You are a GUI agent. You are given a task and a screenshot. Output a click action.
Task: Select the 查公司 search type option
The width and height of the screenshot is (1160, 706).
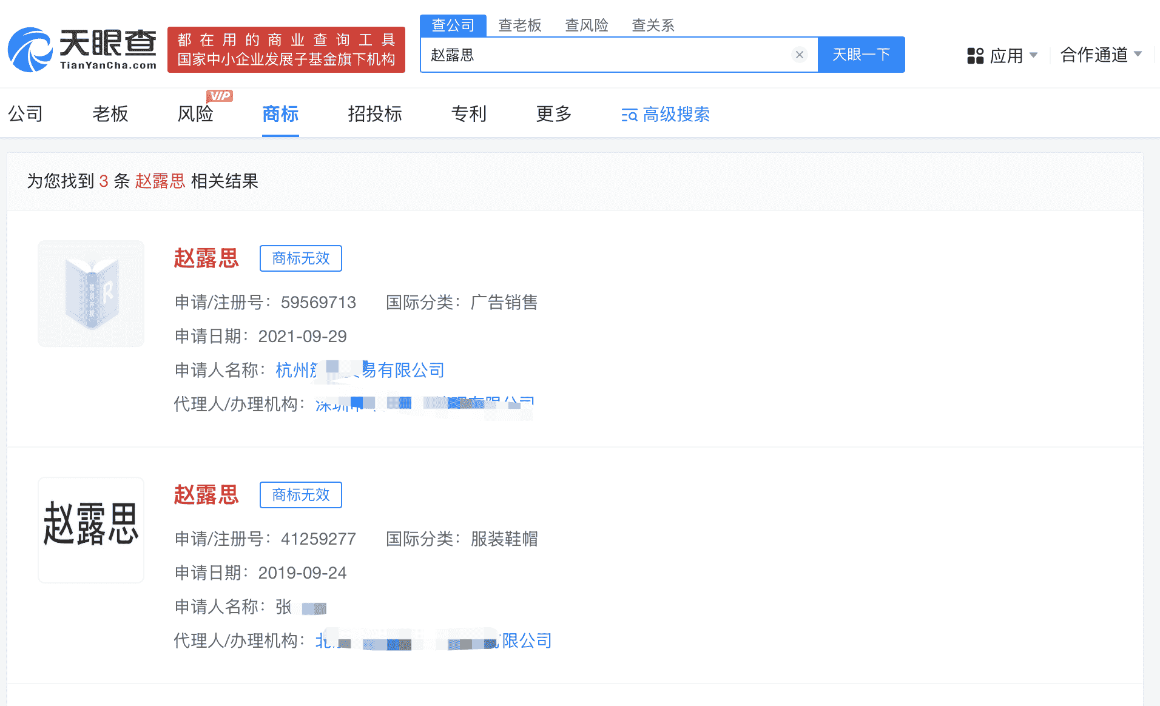(453, 25)
